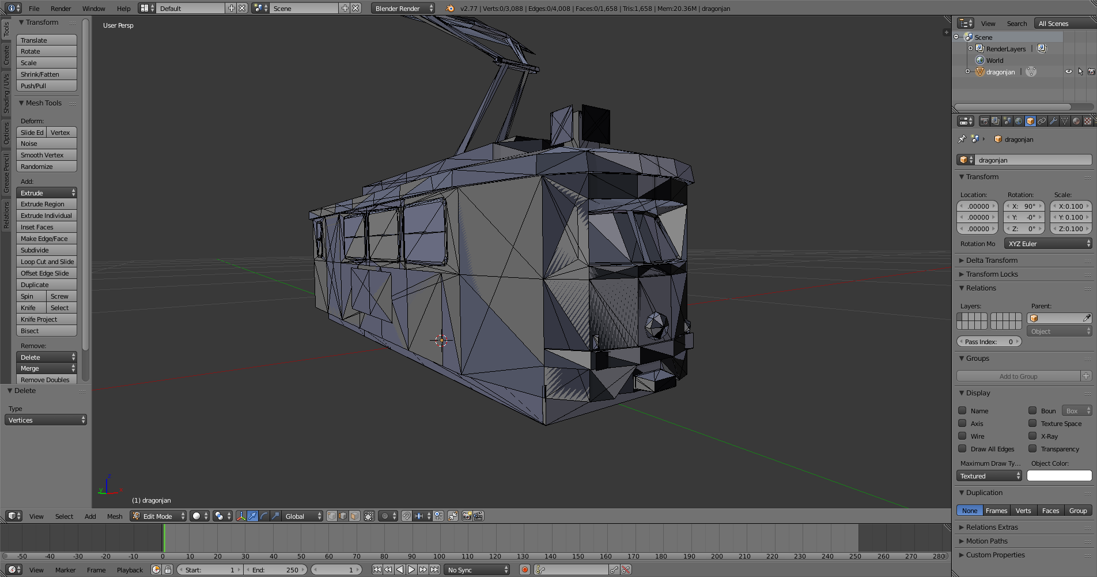The height and width of the screenshot is (577, 1097).
Task: Open the No Sync dropdown
Action: pos(477,570)
